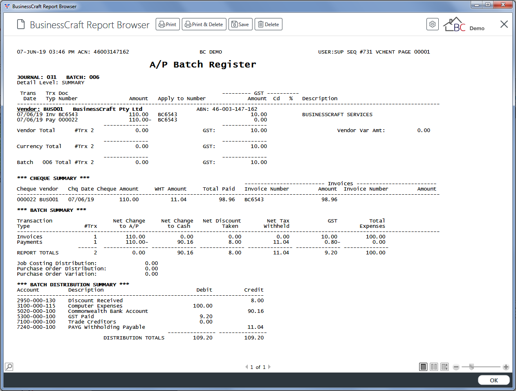Click the Vendor: BUS001 label
This screenshot has width=516, height=391.
(x=40, y=109)
